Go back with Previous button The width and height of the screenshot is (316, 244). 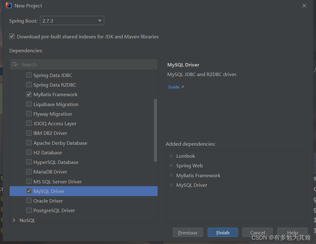tap(188, 233)
